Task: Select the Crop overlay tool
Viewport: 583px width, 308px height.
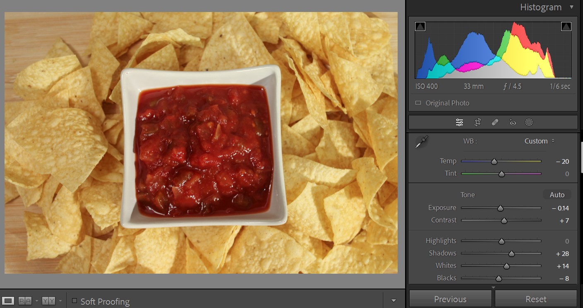Action: (477, 122)
